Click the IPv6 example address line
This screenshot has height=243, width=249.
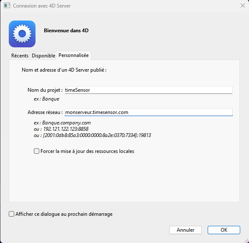coord(92,135)
